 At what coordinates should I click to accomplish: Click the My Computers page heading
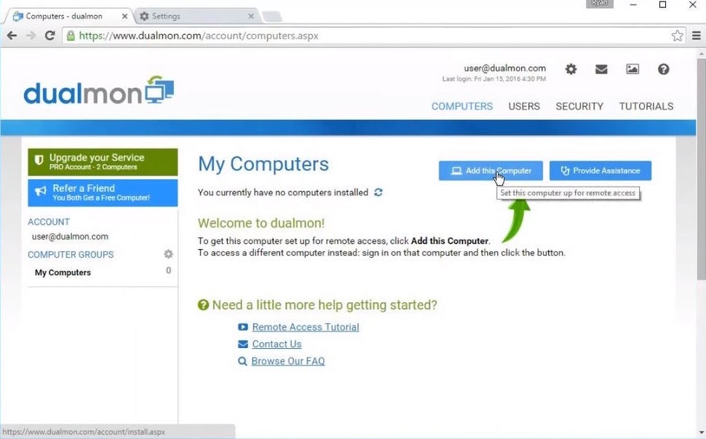[x=263, y=165]
